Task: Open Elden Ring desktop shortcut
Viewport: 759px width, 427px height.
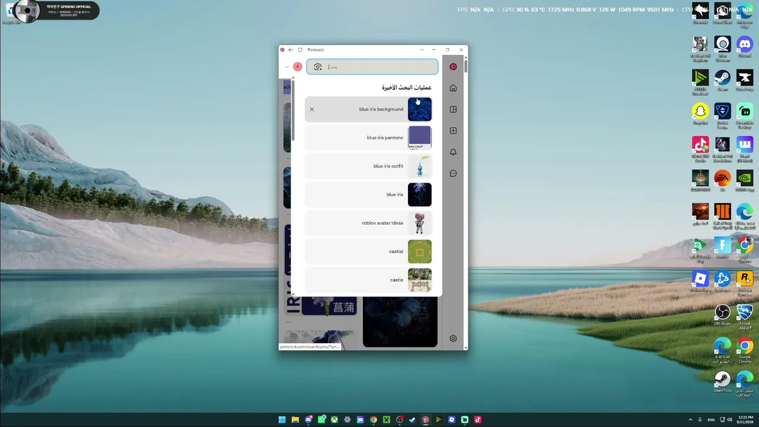Action: 700,181
